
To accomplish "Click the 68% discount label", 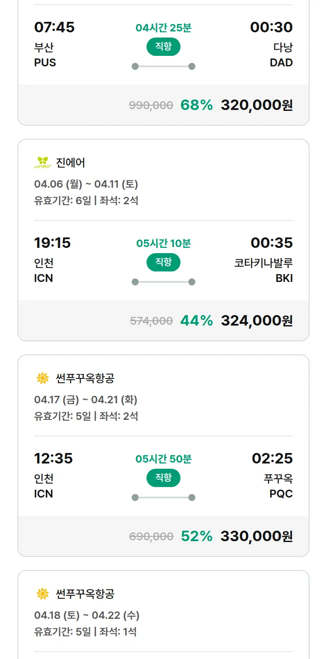I will pyautogui.click(x=197, y=105).
